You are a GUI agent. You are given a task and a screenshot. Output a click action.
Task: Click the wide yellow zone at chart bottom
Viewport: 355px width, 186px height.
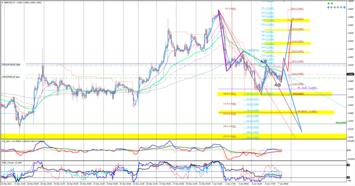pos(174,136)
